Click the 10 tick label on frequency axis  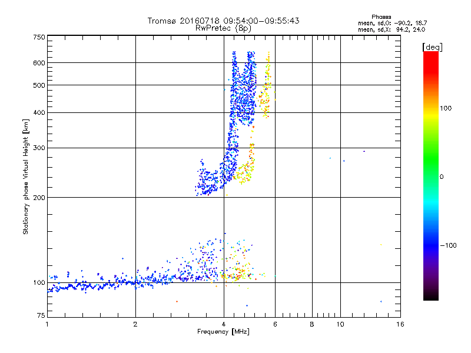(x=340, y=324)
